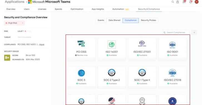Open the High Risk dropdown
Viewport: 202px width, 105px height.
[x=14, y=23]
